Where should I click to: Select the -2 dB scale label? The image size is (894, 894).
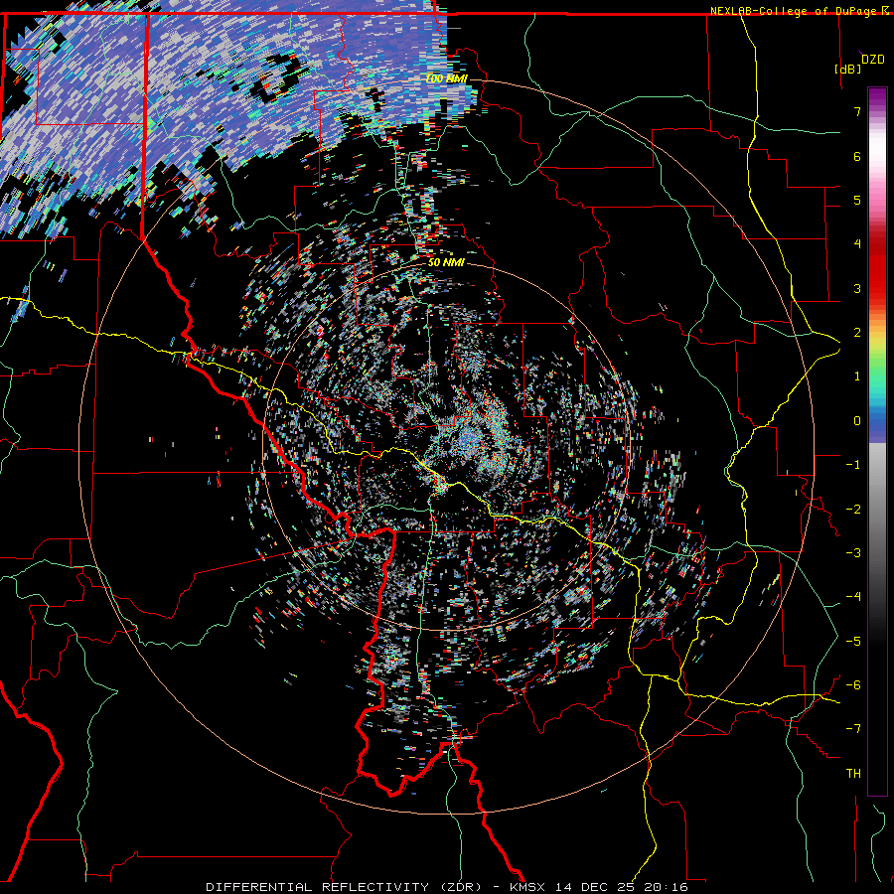tap(853, 510)
